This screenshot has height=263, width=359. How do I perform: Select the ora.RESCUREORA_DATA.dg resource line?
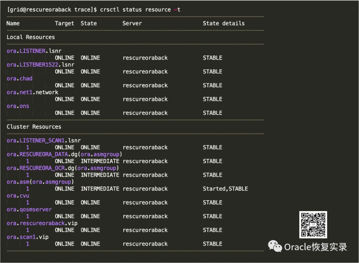click(x=64, y=154)
